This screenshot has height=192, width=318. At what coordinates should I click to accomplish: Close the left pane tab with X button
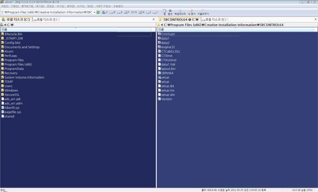[x=153, y=20]
